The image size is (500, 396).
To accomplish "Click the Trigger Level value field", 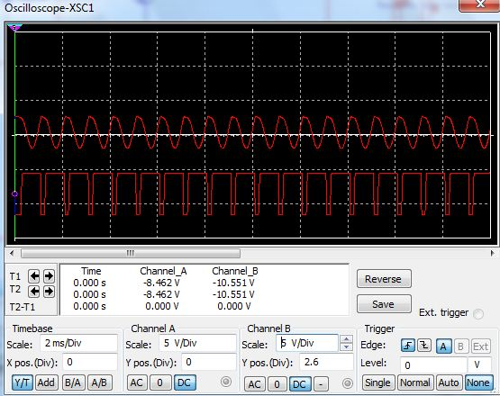I will tap(433, 365).
